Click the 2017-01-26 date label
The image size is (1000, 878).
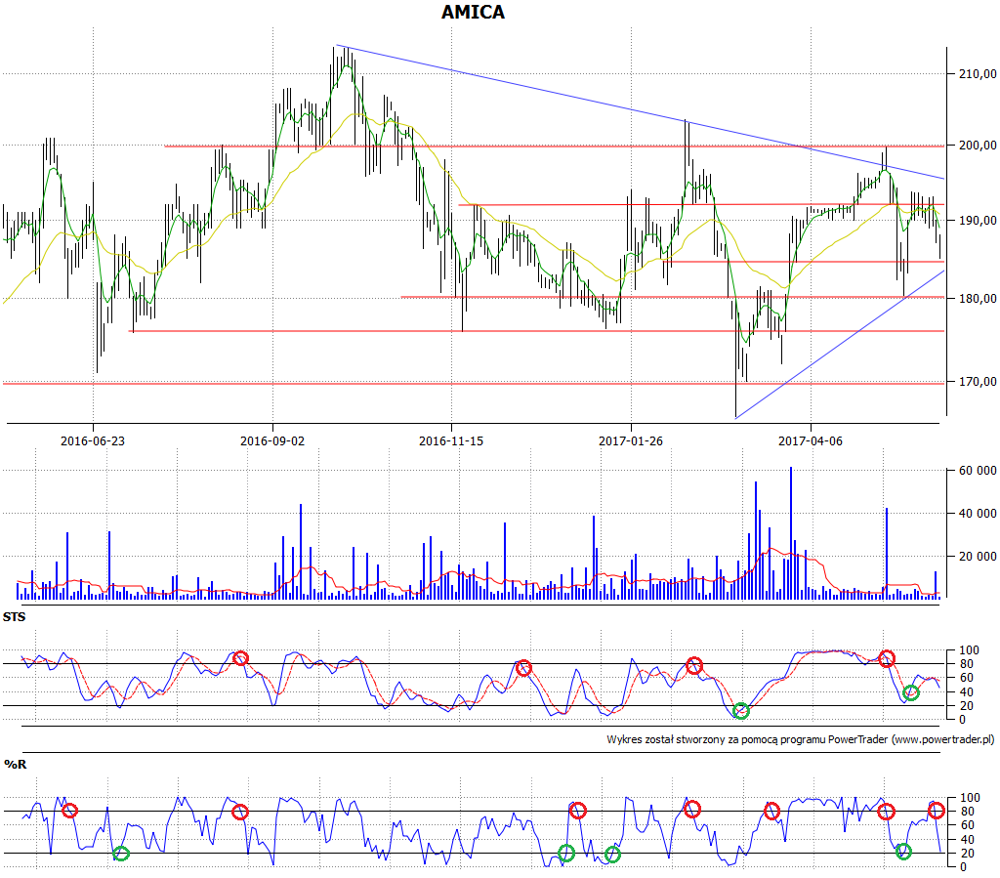[x=631, y=441]
